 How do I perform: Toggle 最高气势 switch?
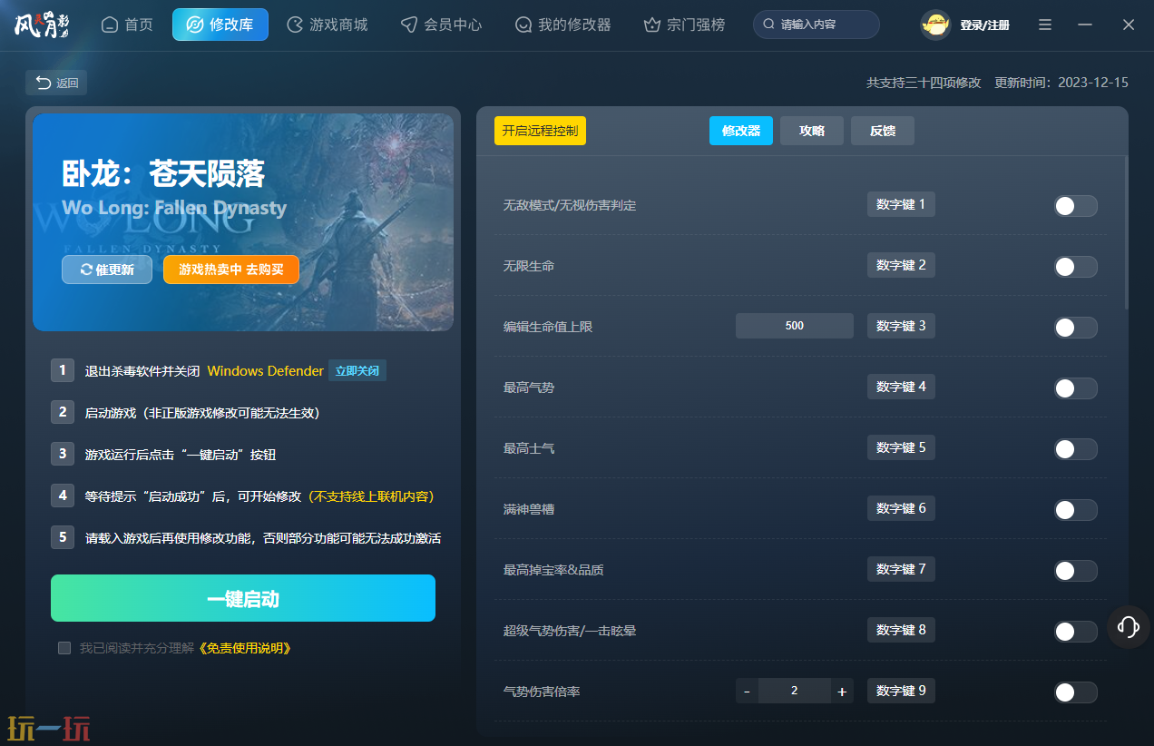point(1075,388)
